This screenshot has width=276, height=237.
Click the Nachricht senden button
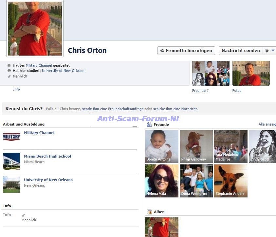[240, 51]
